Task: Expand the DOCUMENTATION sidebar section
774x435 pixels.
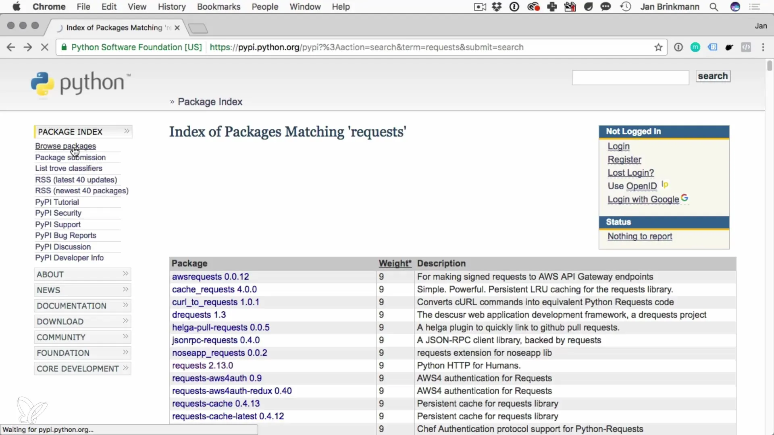Action: (82, 306)
